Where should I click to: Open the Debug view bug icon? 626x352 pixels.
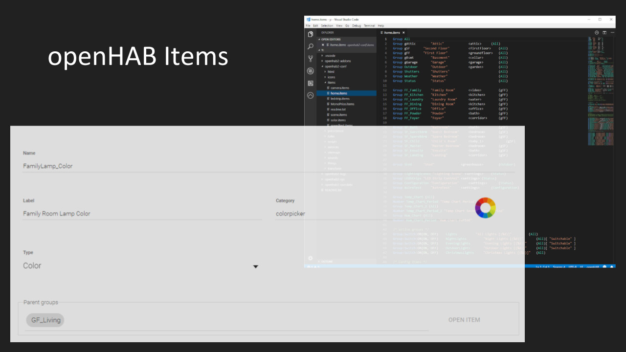pos(310,71)
